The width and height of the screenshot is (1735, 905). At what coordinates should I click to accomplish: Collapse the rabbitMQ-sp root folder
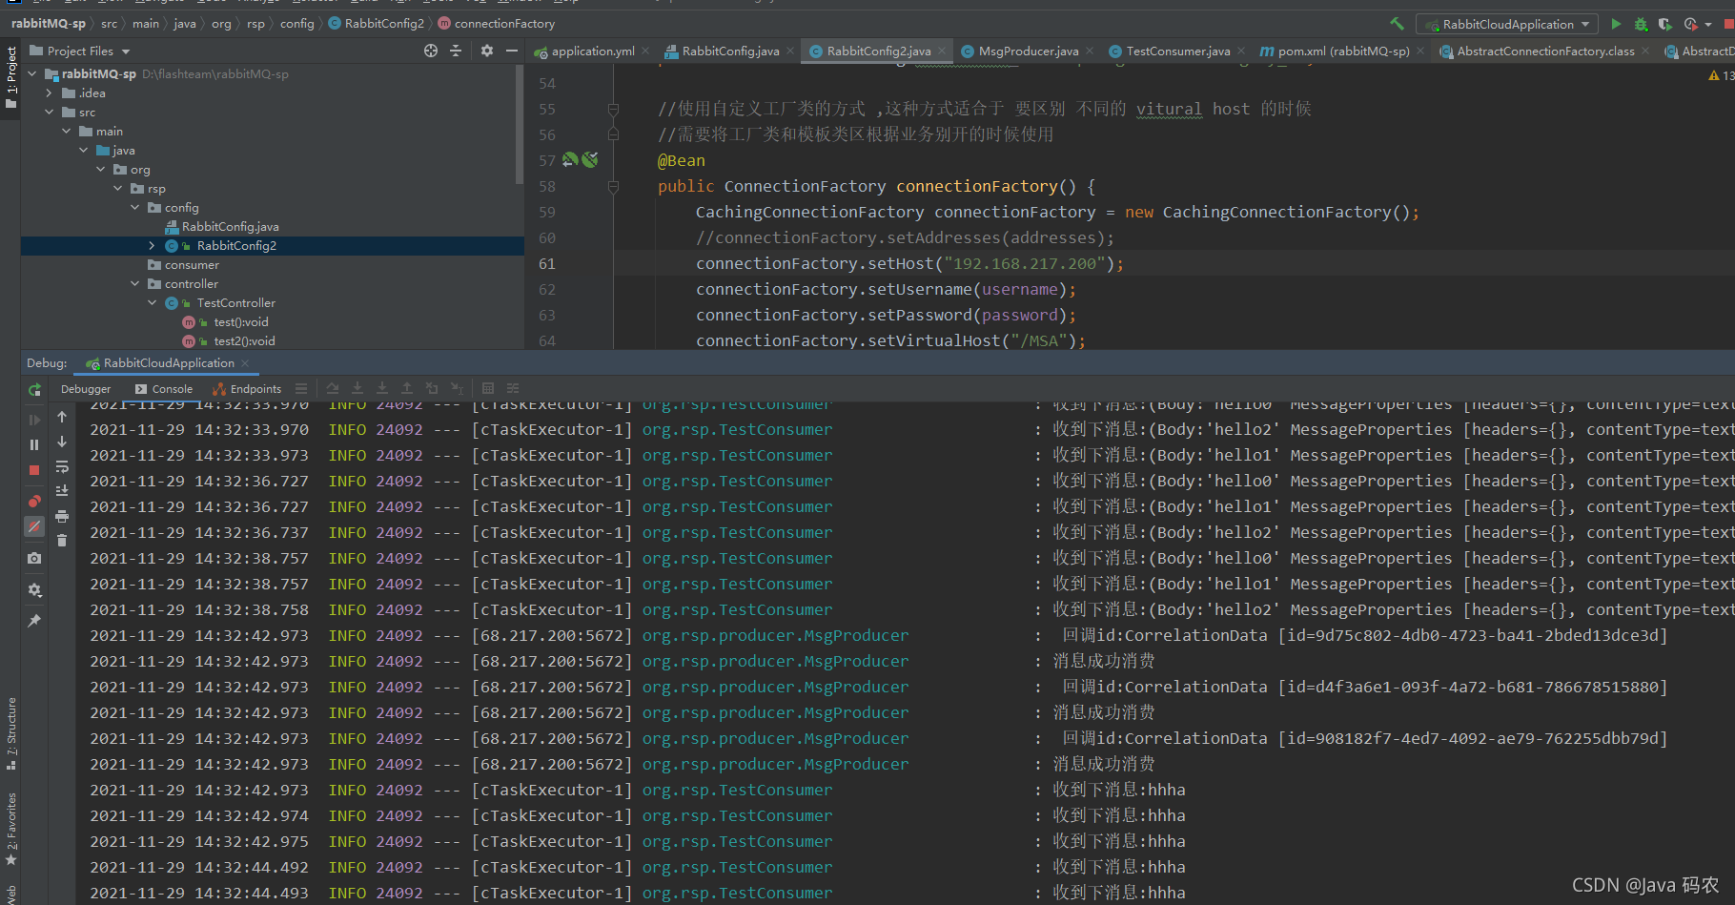[33, 73]
